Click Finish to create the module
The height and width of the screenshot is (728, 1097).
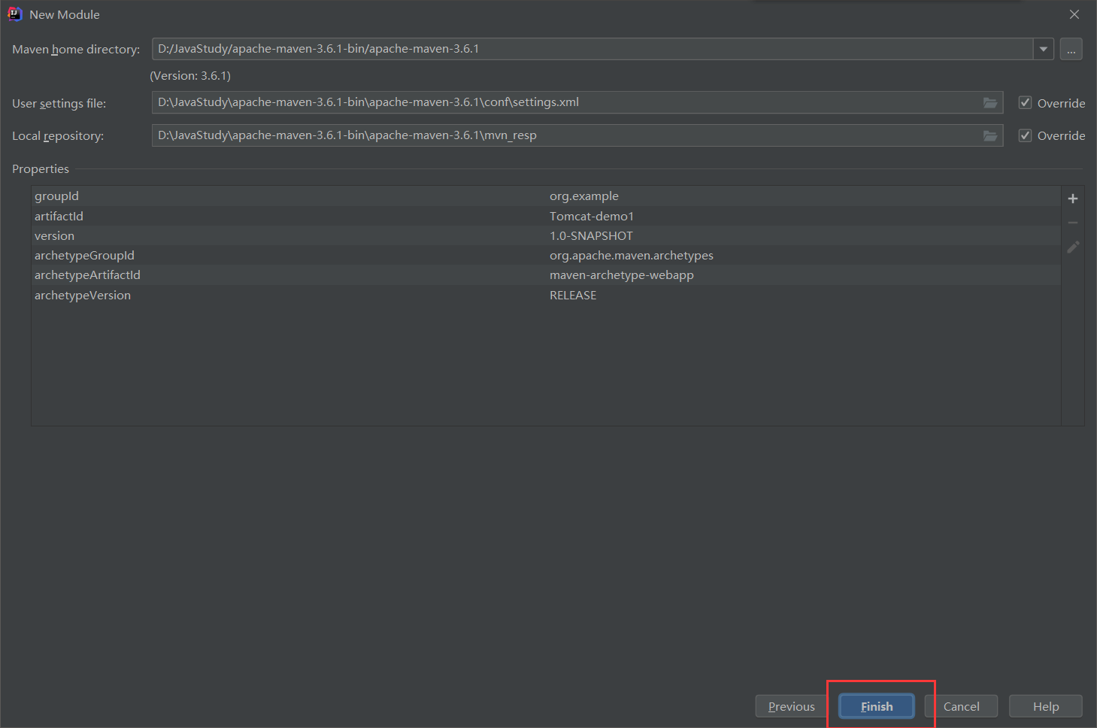click(x=877, y=706)
